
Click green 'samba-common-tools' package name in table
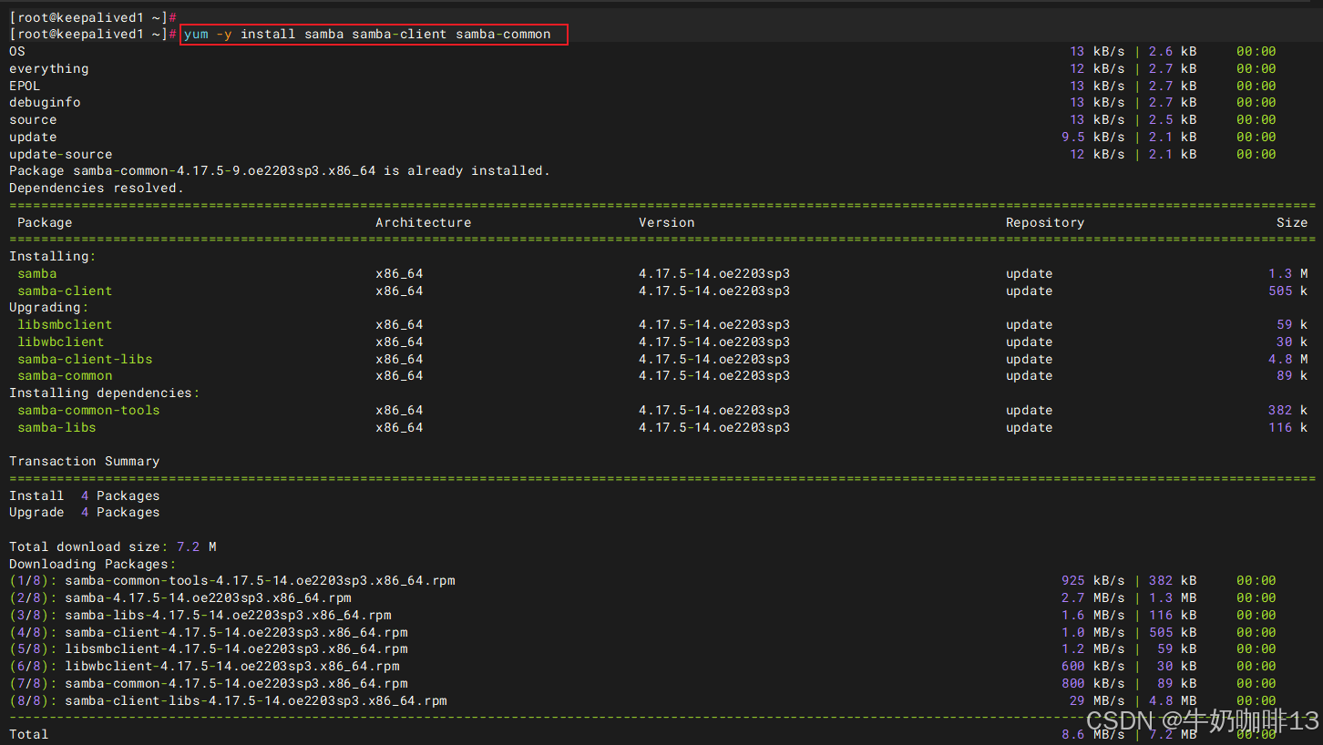coord(88,411)
